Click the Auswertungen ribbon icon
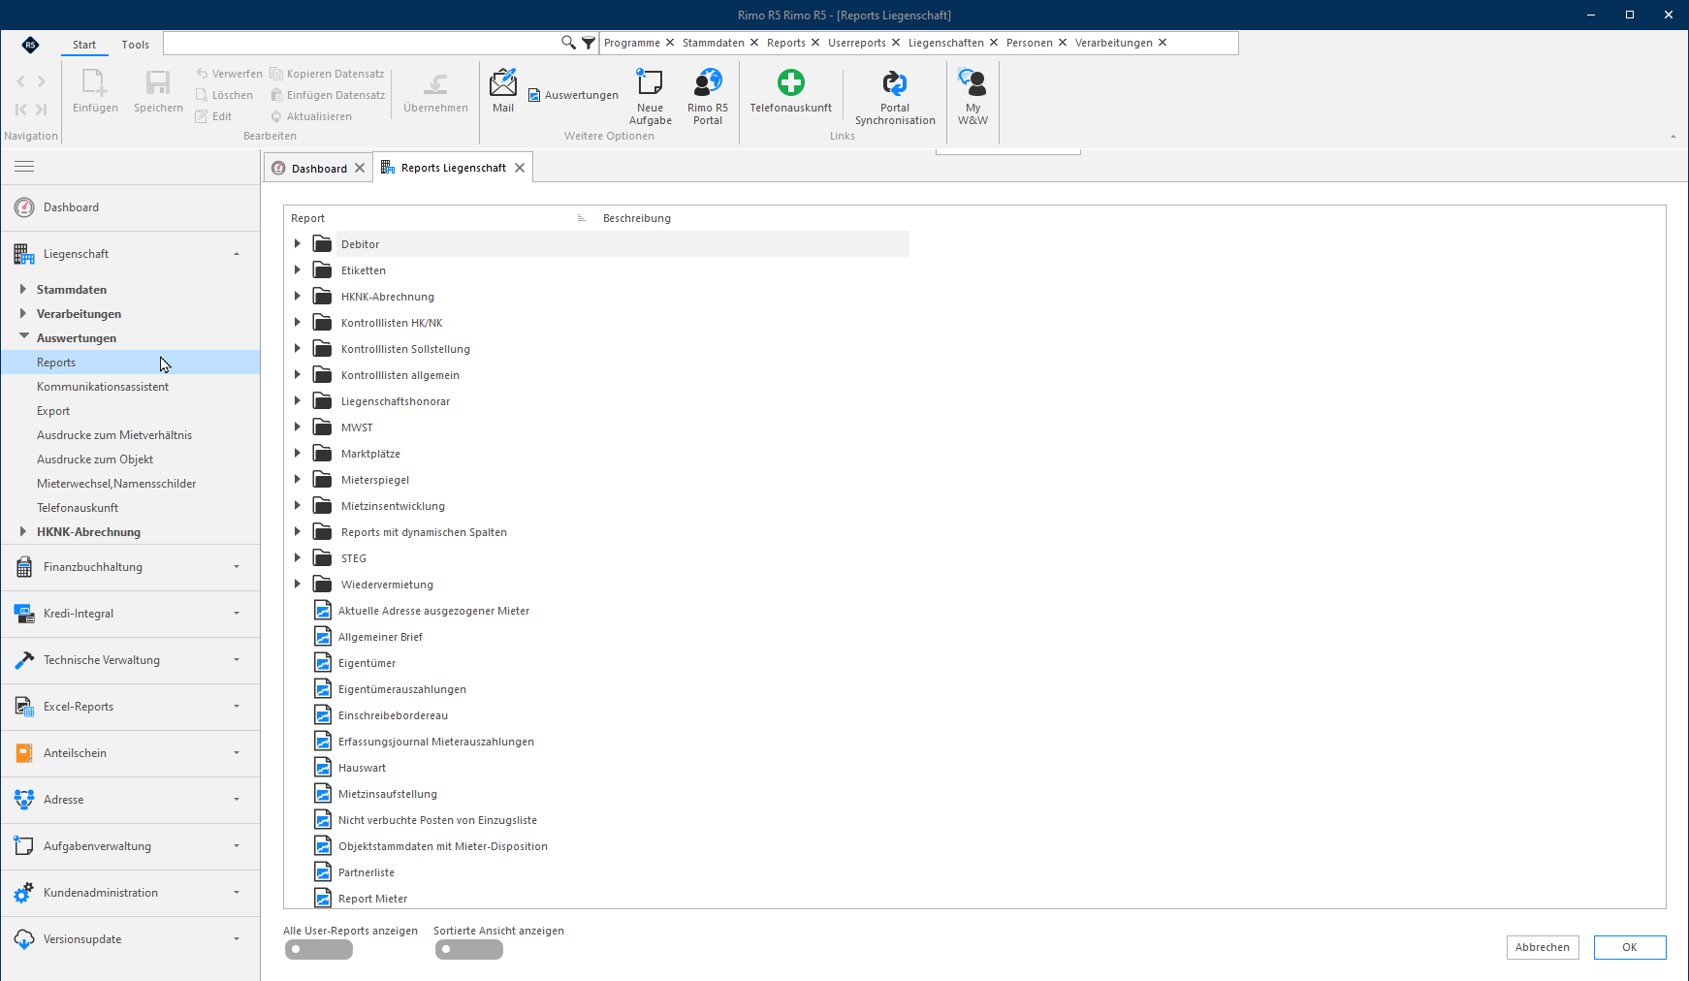 click(573, 95)
